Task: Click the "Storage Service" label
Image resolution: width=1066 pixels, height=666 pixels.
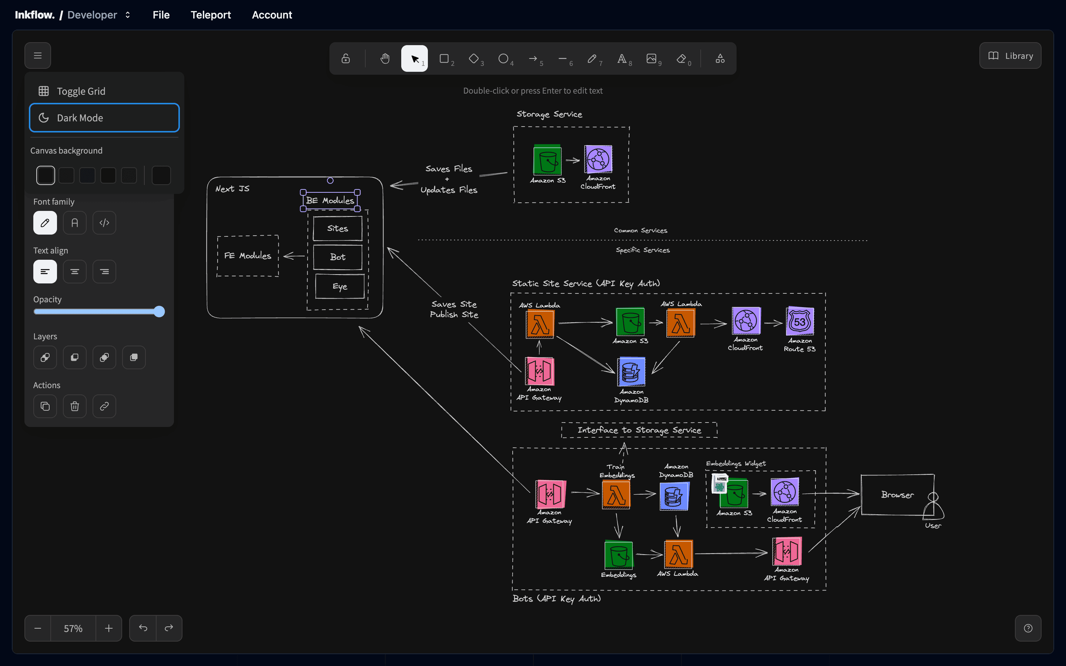Action: point(549,114)
